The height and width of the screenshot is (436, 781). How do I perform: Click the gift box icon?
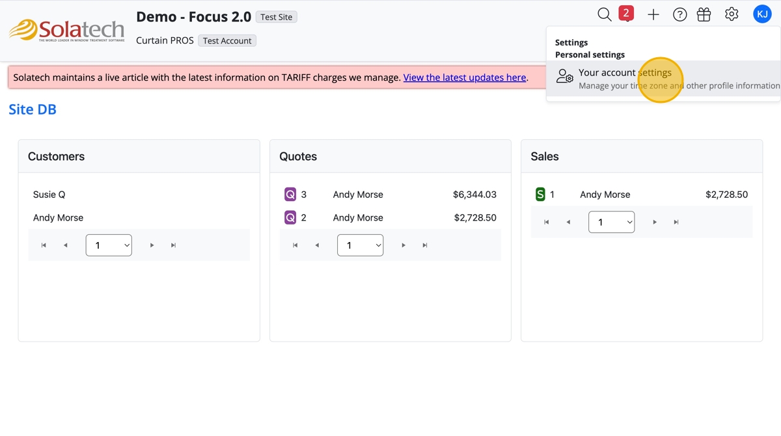point(704,14)
